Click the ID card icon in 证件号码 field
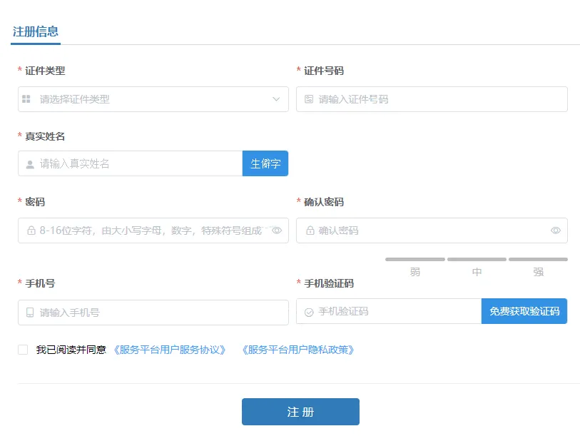This screenshot has height=436, width=580. pos(309,98)
